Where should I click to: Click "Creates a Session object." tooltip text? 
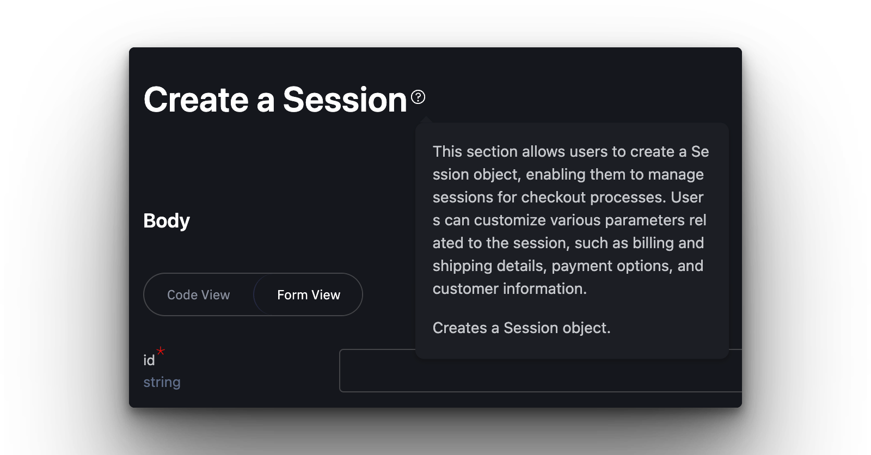[x=522, y=328]
